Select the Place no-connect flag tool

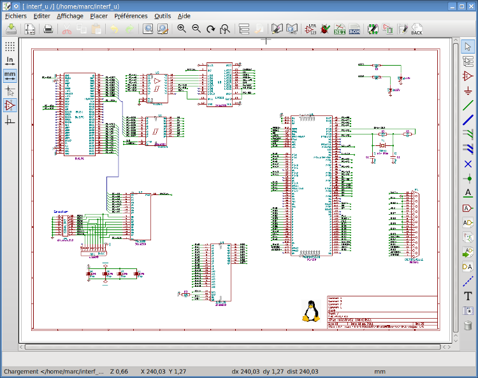(468, 164)
